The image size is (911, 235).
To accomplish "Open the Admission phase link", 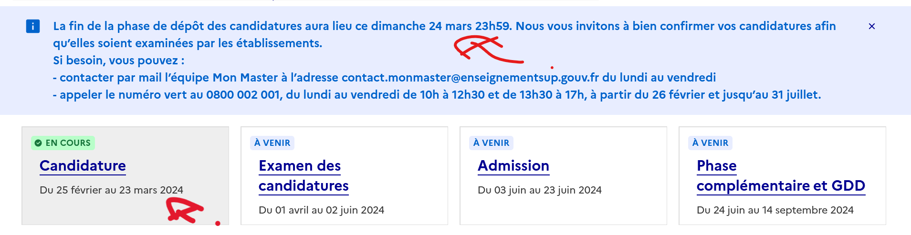I will (x=513, y=165).
